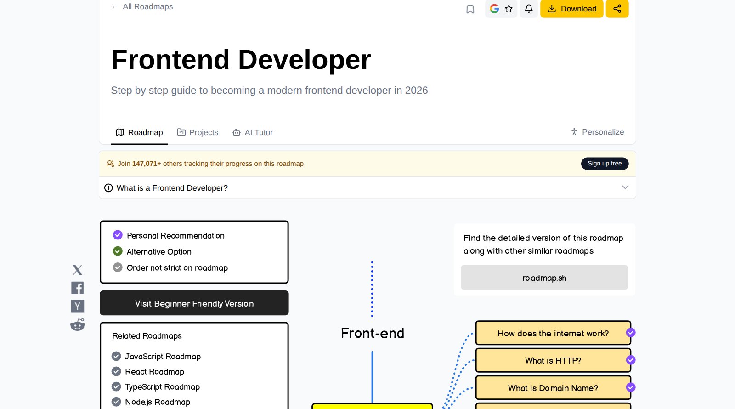Toggle checkmark on 'What is Domain Name?'

tap(631, 387)
